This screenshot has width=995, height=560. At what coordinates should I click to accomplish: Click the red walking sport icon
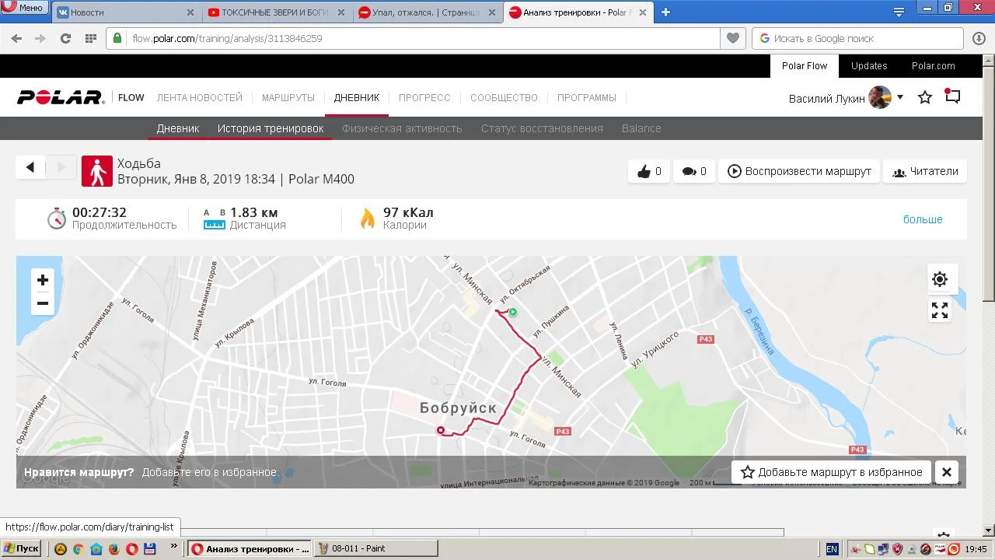tap(97, 171)
